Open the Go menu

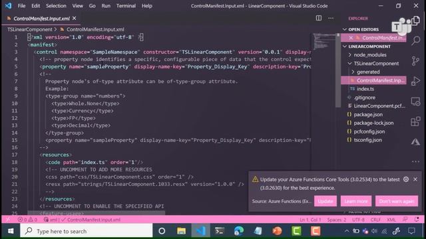92,6
